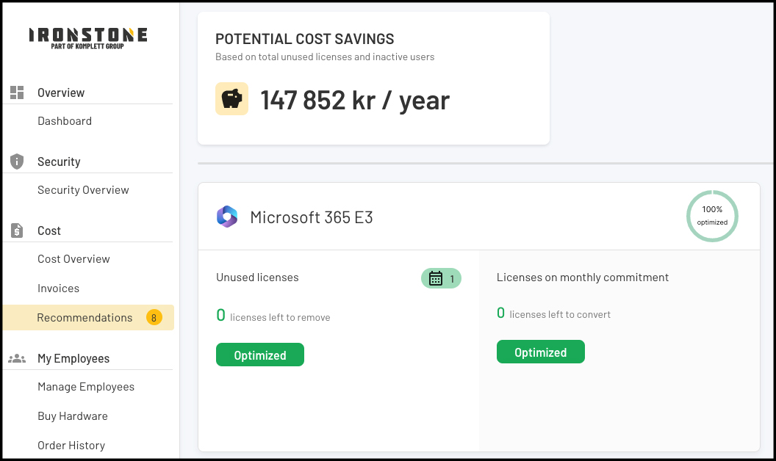
Task: Open Buy Hardware page
Action: click(73, 416)
